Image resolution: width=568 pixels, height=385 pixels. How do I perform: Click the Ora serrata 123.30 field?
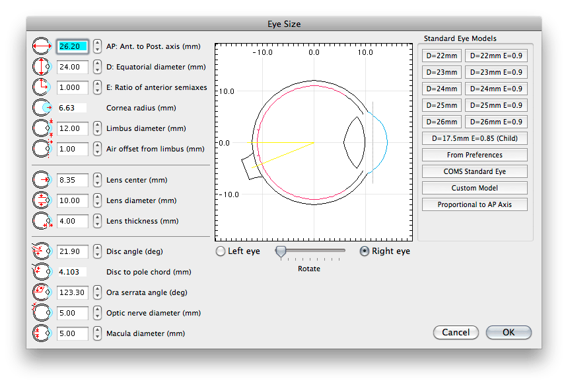(x=73, y=292)
